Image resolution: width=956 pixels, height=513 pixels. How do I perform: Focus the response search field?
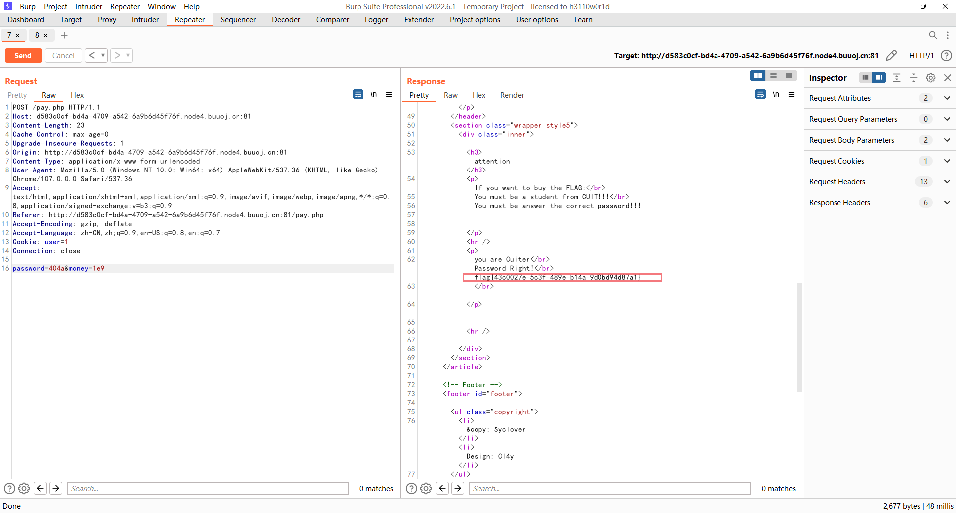tap(609, 488)
